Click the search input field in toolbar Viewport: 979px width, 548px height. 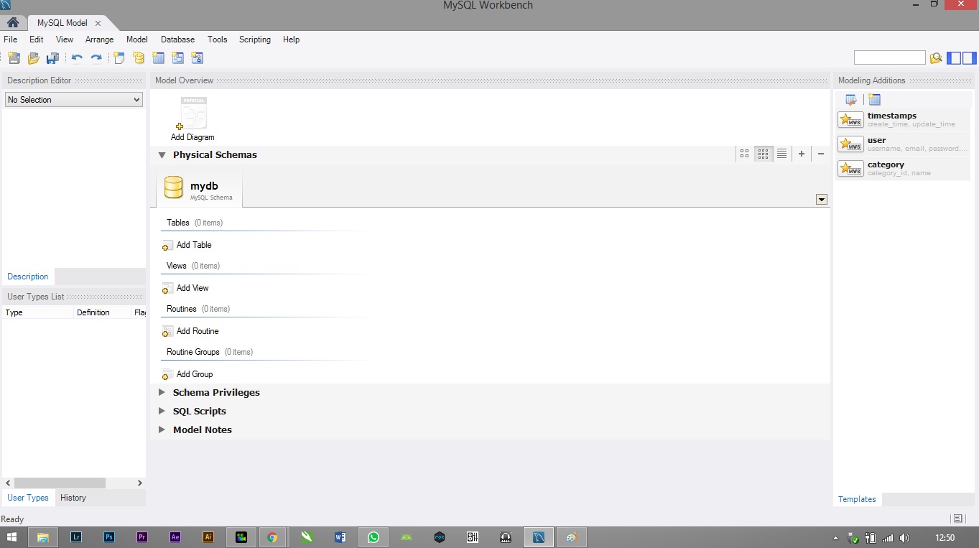point(889,57)
